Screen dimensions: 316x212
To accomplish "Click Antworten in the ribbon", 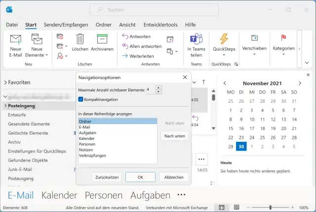I will (136, 37).
